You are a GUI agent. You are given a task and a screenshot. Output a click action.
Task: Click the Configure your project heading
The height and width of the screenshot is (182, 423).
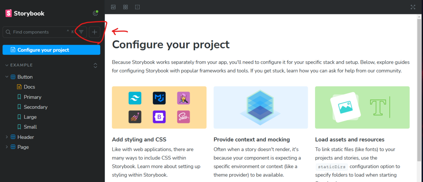tap(171, 45)
